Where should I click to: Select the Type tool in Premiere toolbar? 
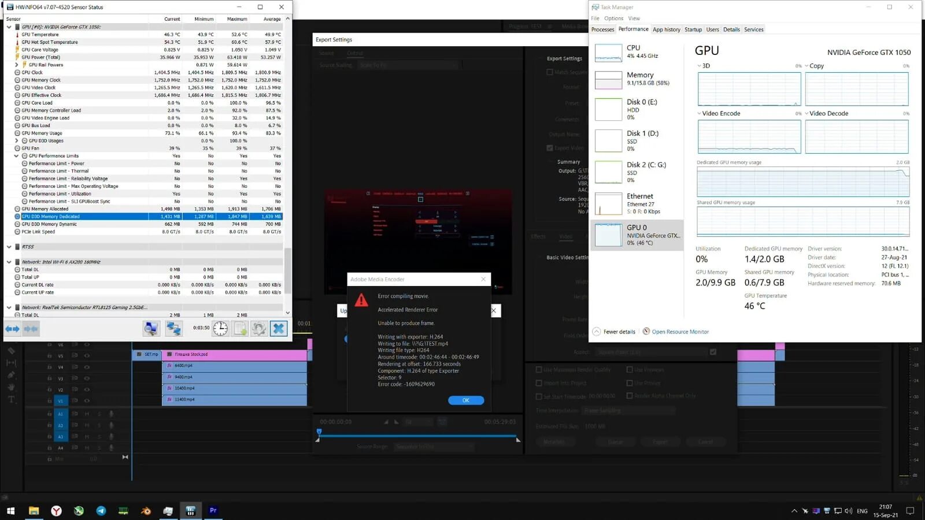point(11,399)
